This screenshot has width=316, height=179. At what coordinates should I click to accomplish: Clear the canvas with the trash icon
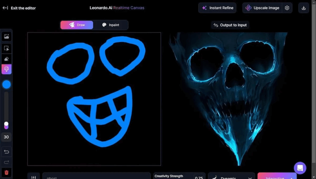click(6, 173)
